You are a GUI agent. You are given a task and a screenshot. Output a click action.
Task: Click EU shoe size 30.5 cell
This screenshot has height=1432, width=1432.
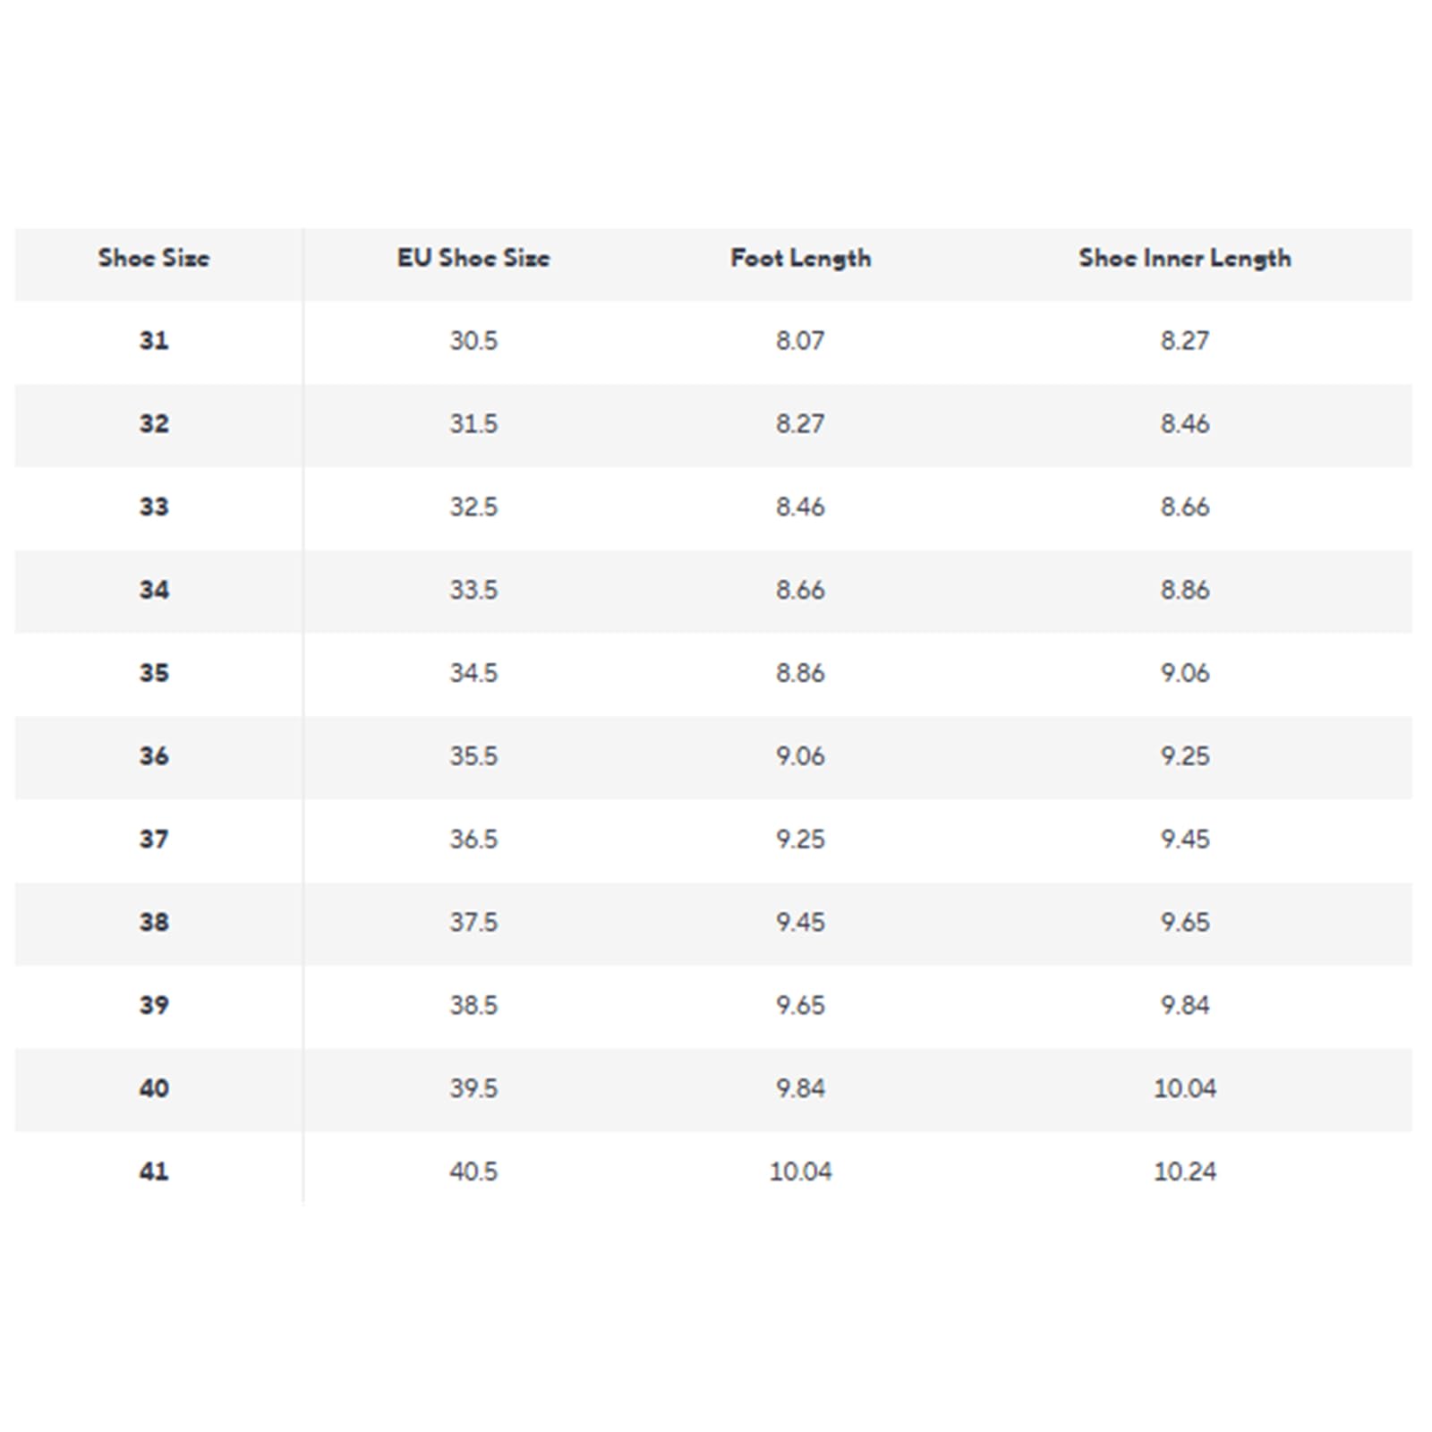click(x=473, y=340)
